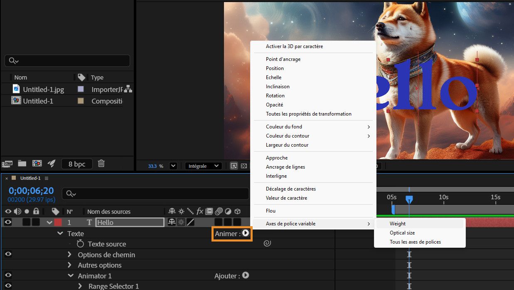Image resolution: width=514 pixels, height=290 pixels.
Task: Toggle solo box on Hello layer
Action: 27,222
